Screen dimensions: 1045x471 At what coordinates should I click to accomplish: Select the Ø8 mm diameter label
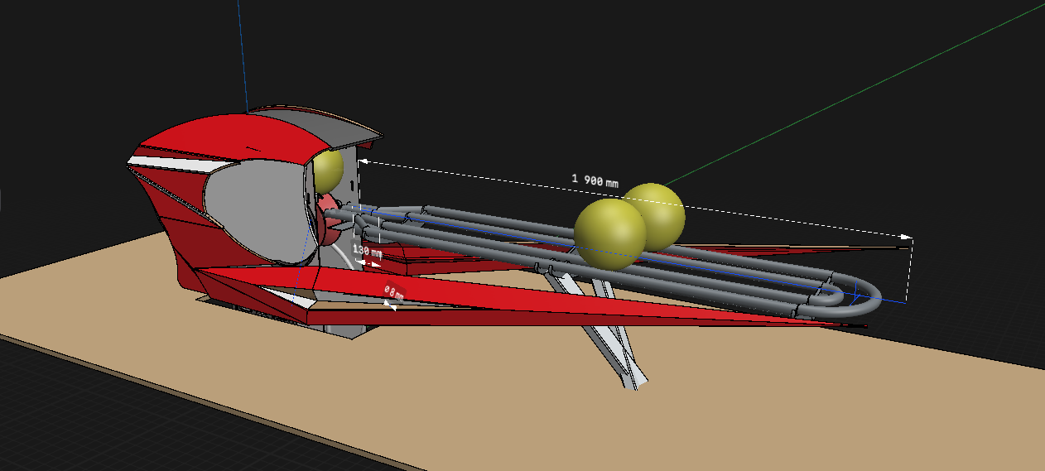click(x=394, y=292)
